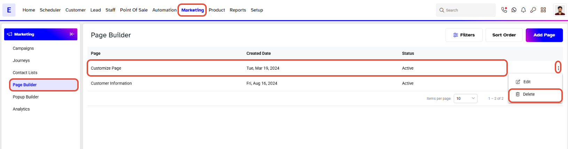Open Campaigns in the sidebar
The width and height of the screenshot is (568, 149).
(x=23, y=49)
